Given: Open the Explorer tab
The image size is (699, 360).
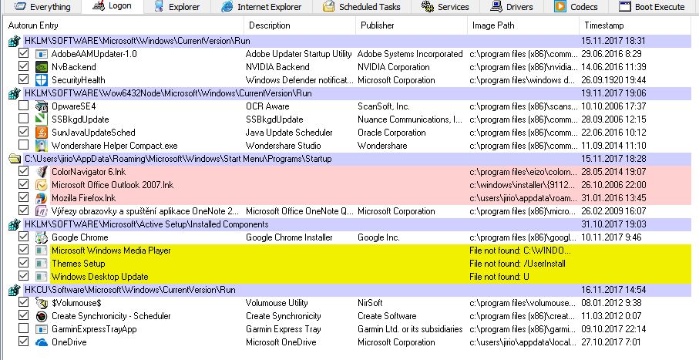Looking at the screenshot, I should coord(177,7).
